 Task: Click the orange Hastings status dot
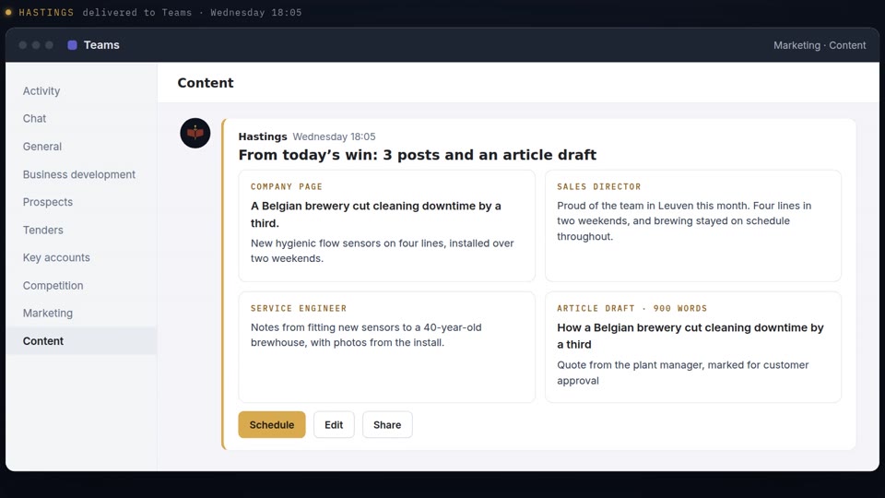(8, 12)
